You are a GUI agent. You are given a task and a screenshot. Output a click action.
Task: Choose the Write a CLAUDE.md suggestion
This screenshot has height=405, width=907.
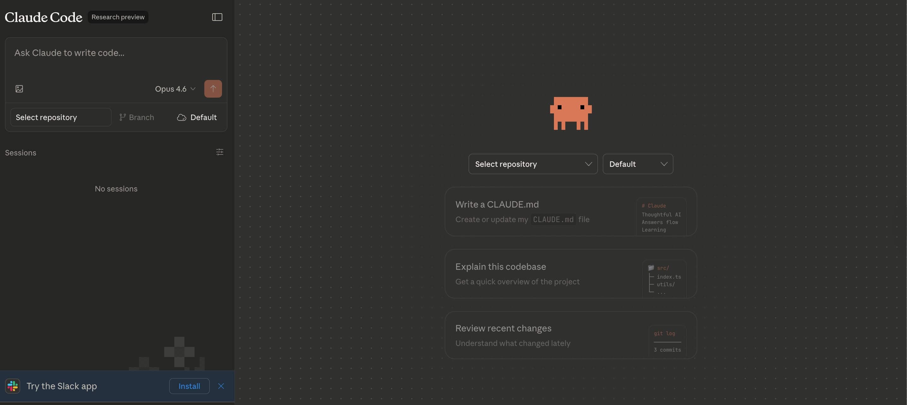point(570,211)
